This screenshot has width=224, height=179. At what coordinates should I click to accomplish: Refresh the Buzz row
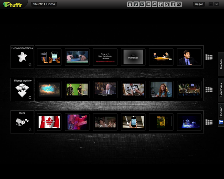pos(30,130)
